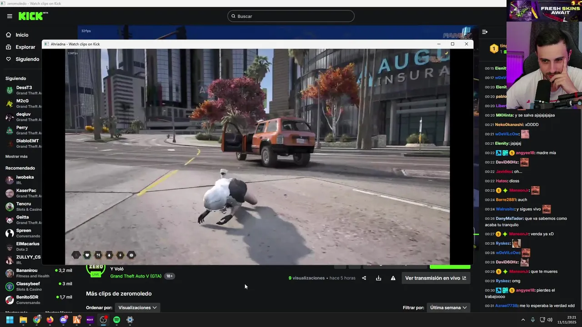The height and width of the screenshot is (327, 582).
Task: Open Explorar in the sidebar
Action: click(25, 47)
